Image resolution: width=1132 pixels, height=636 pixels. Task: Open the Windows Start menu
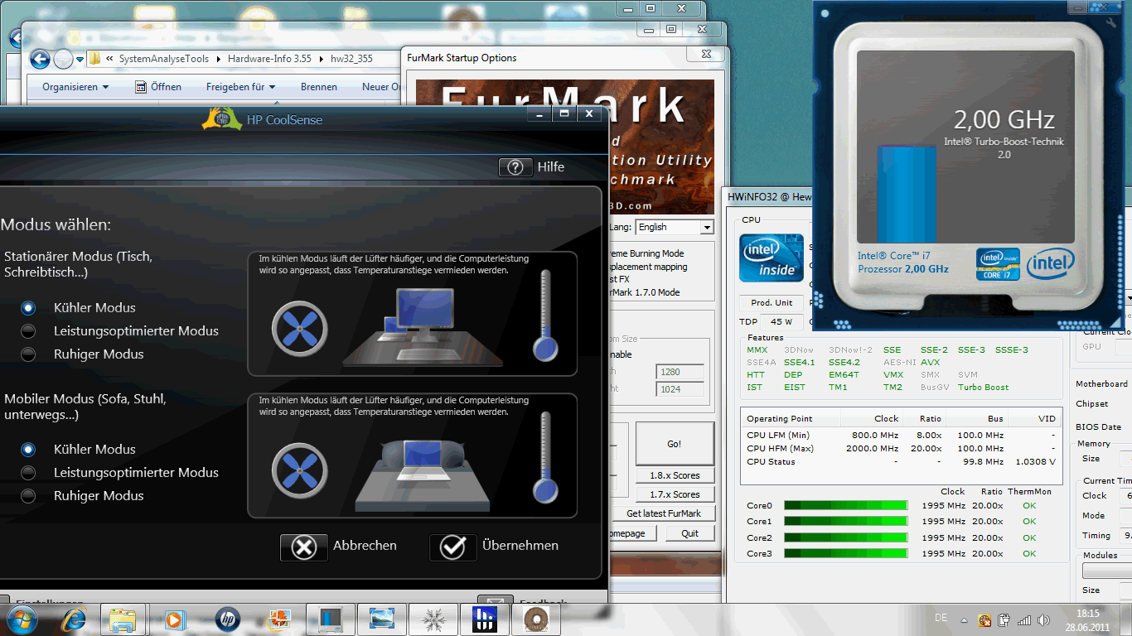click(x=21, y=619)
